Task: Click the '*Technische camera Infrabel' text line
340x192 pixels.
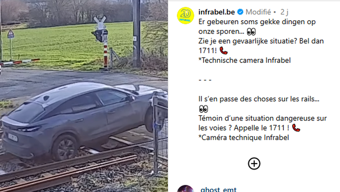Action: tap(245, 60)
